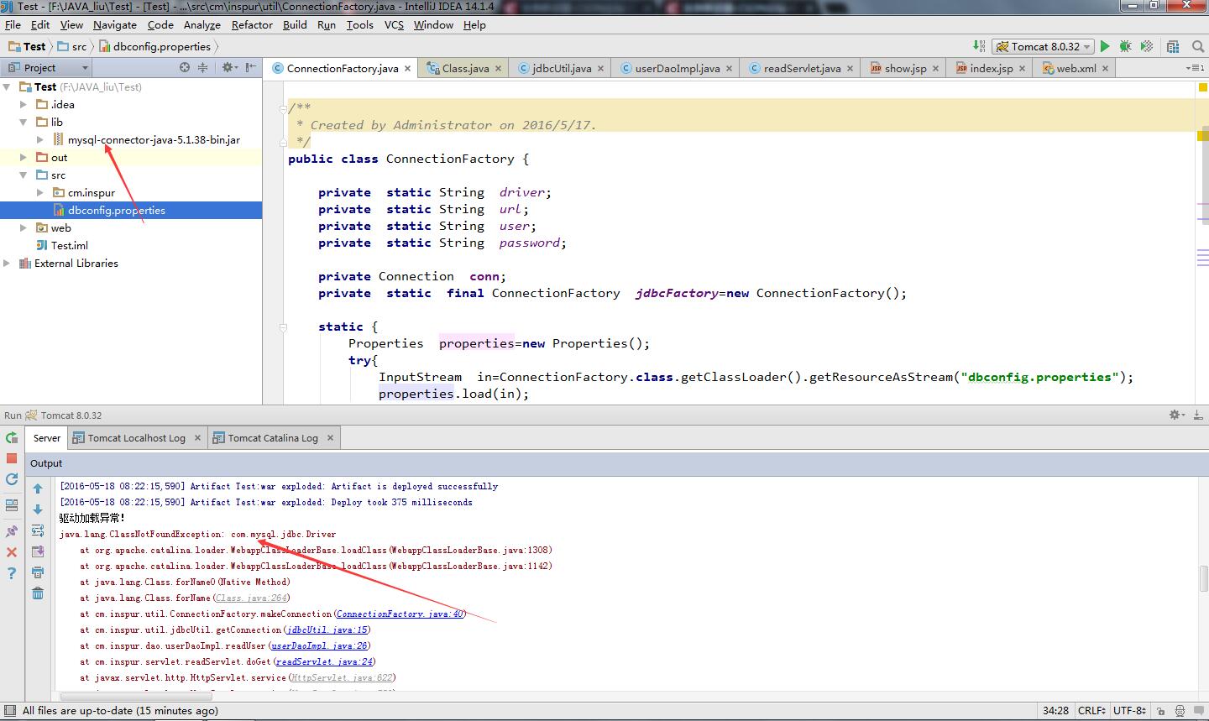1209x721 pixels.
Task: Click the Update application refresh icon
Action: (x=12, y=479)
